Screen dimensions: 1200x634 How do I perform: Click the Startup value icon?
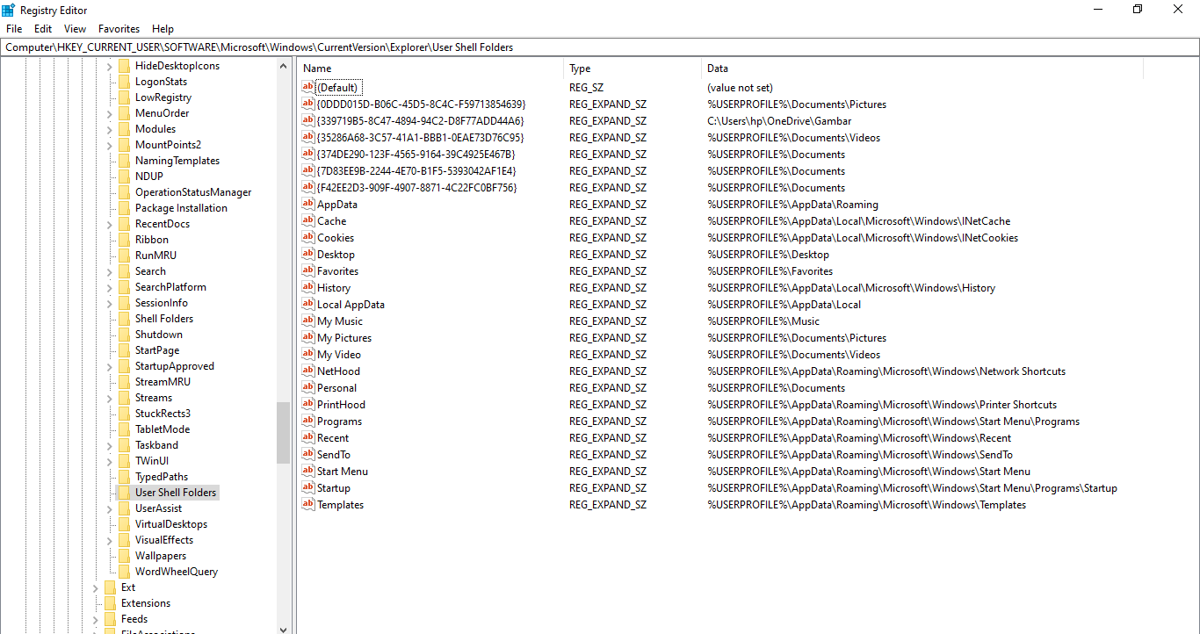(308, 487)
